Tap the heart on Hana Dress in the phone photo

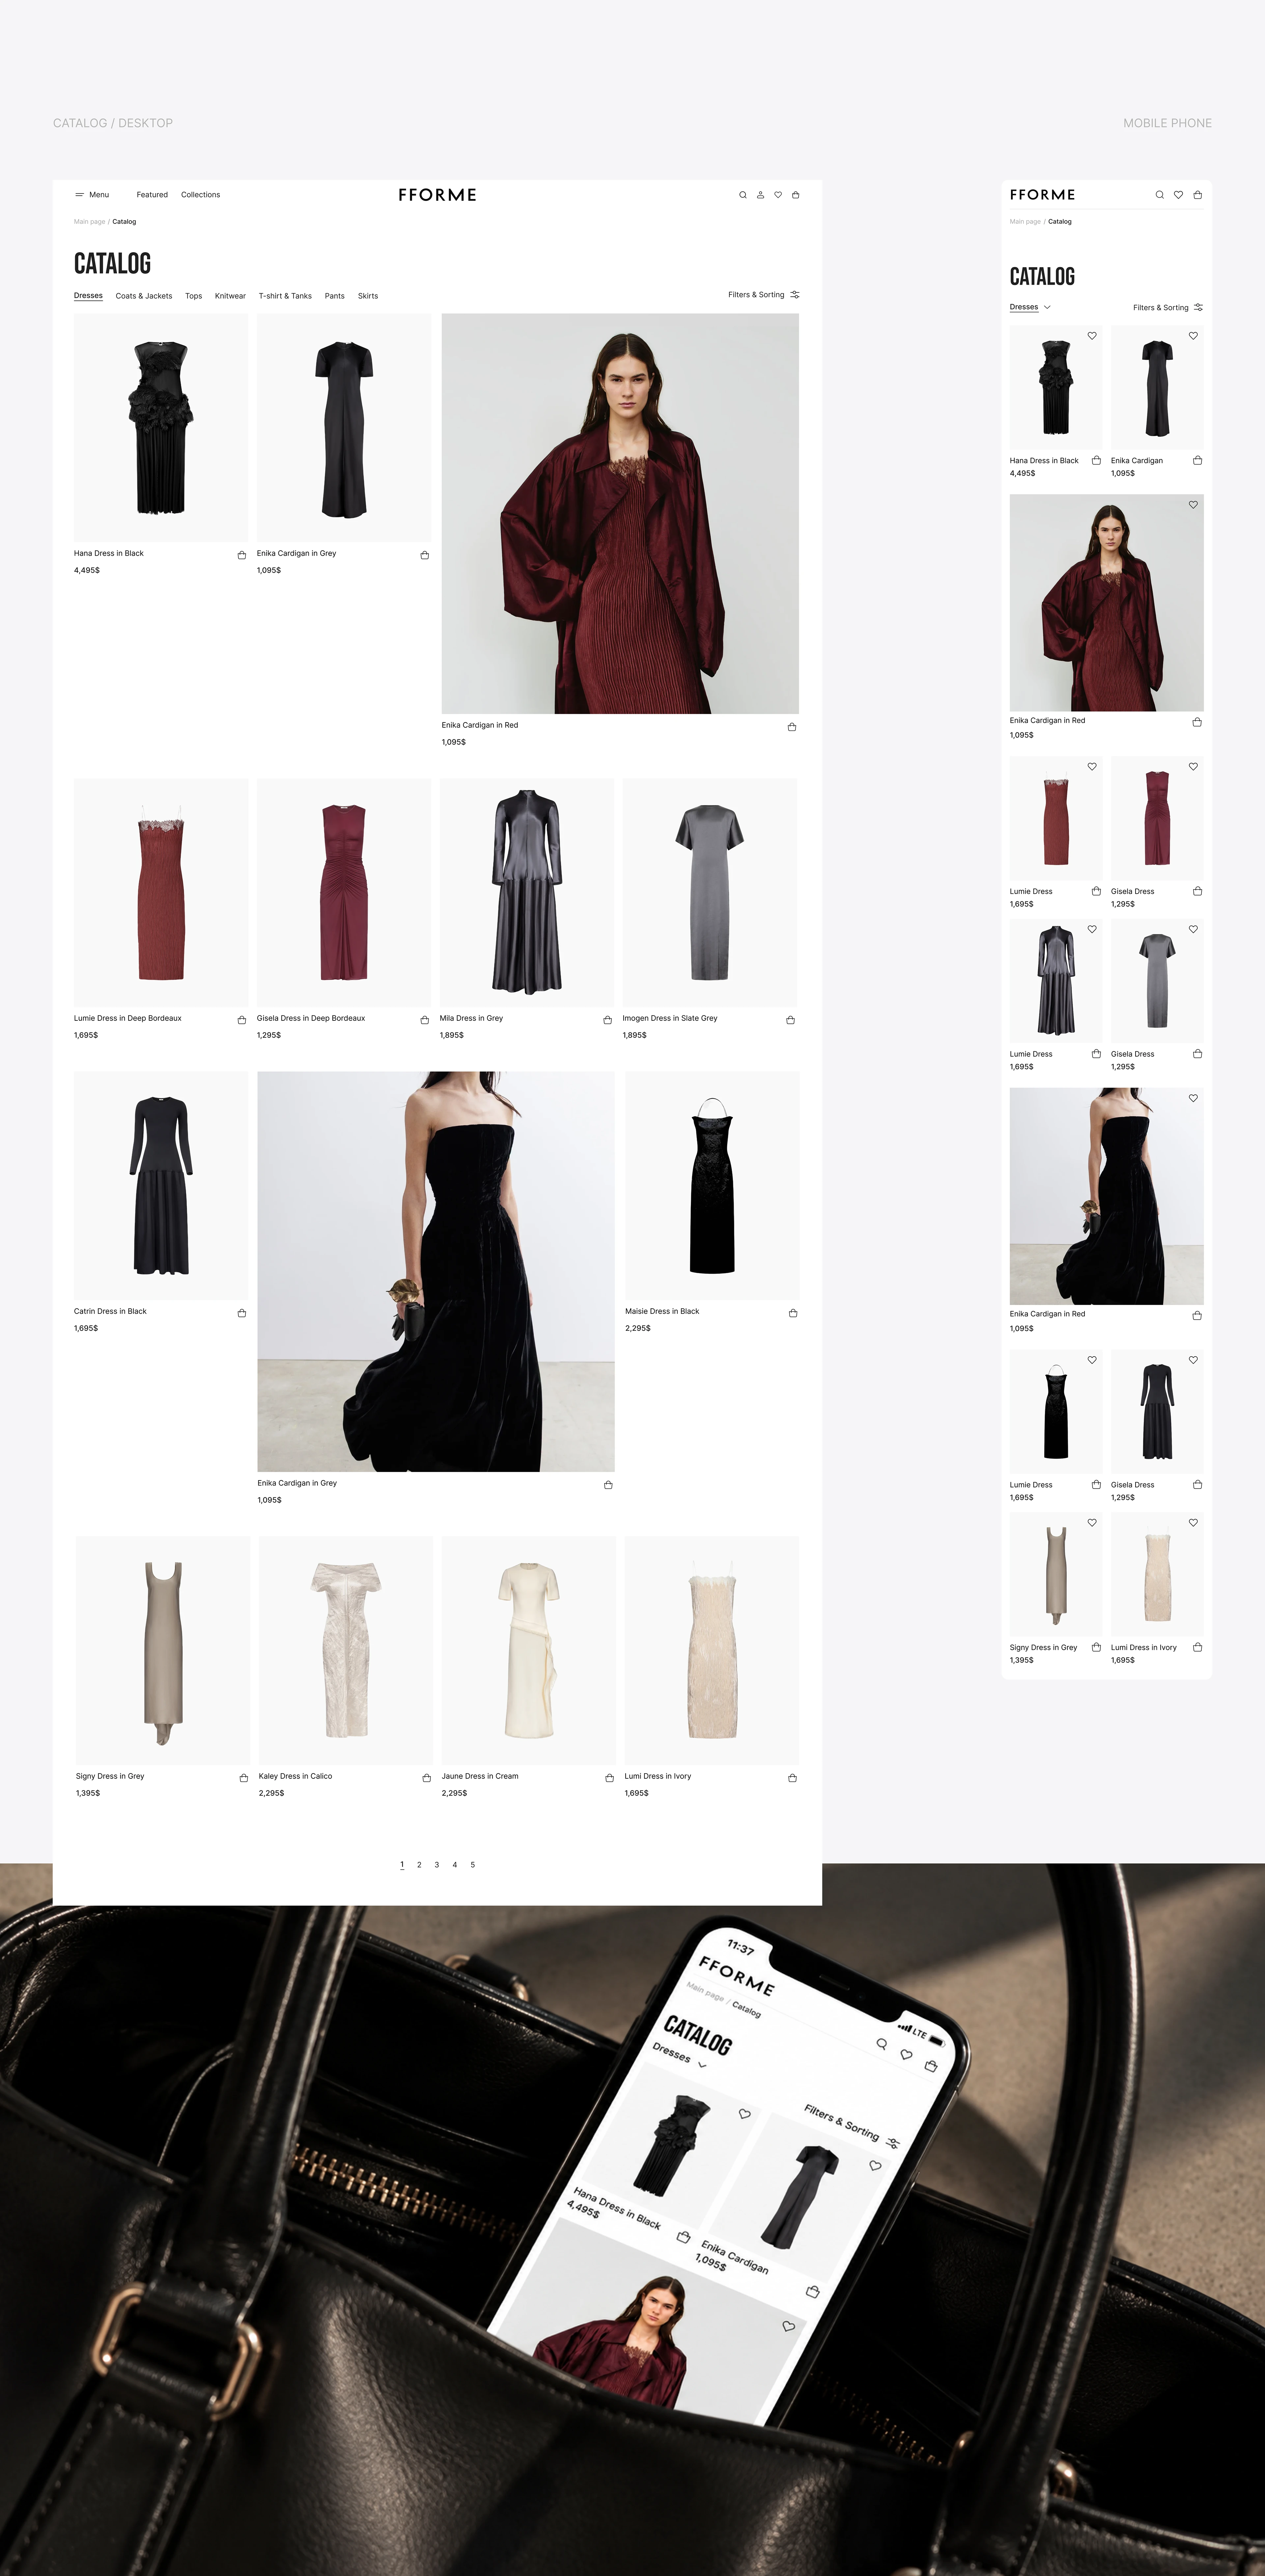coord(745,2114)
